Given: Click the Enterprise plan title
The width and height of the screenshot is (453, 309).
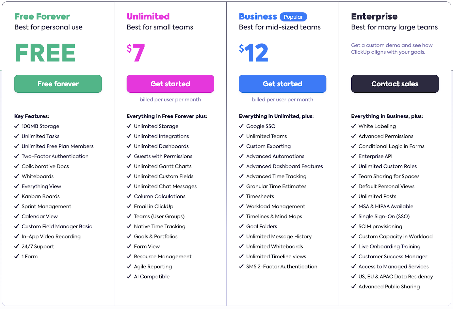Looking at the screenshot, I should [x=374, y=16].
